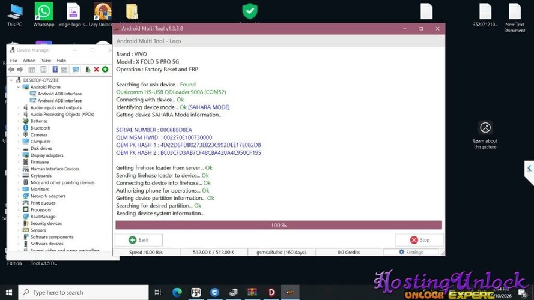Launch Microsoft Edge from taskbar
This screenshot has height=300, width=534.
click(x=177, y=293)
